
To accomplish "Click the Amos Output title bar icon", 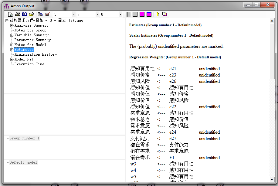I will [7, 6].
